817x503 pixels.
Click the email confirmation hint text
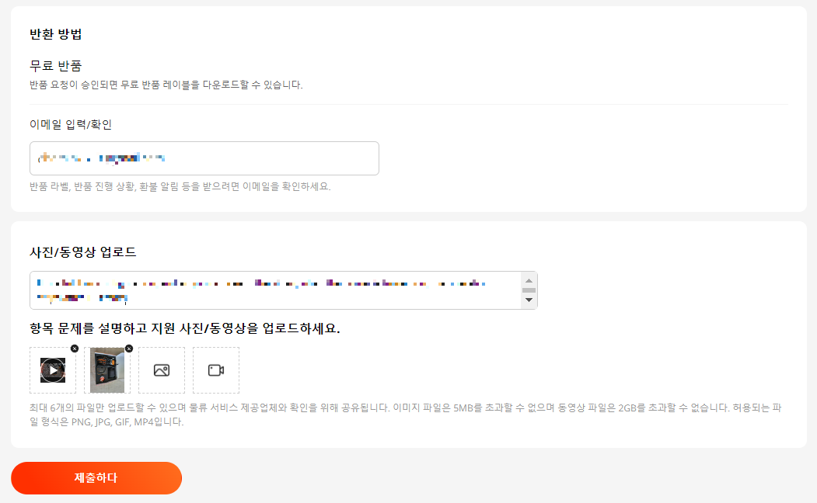tap(180, 186)
